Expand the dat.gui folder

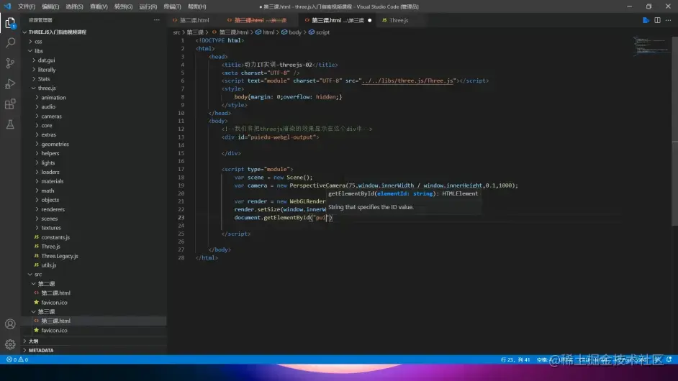46,60
